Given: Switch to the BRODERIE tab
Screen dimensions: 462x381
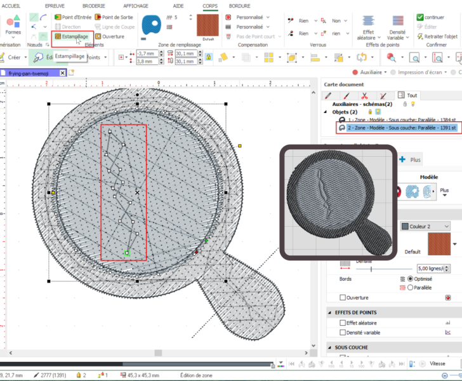Looking at the screenshot, I should coord(94,6).
